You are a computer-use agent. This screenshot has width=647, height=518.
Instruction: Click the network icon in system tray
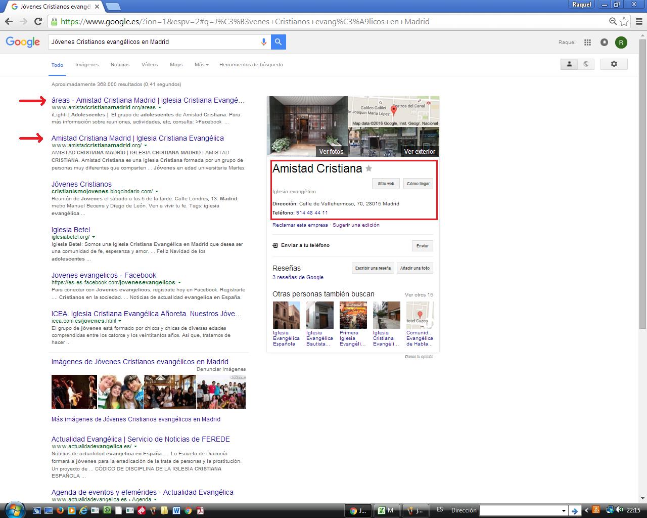[x=610, y=510]
